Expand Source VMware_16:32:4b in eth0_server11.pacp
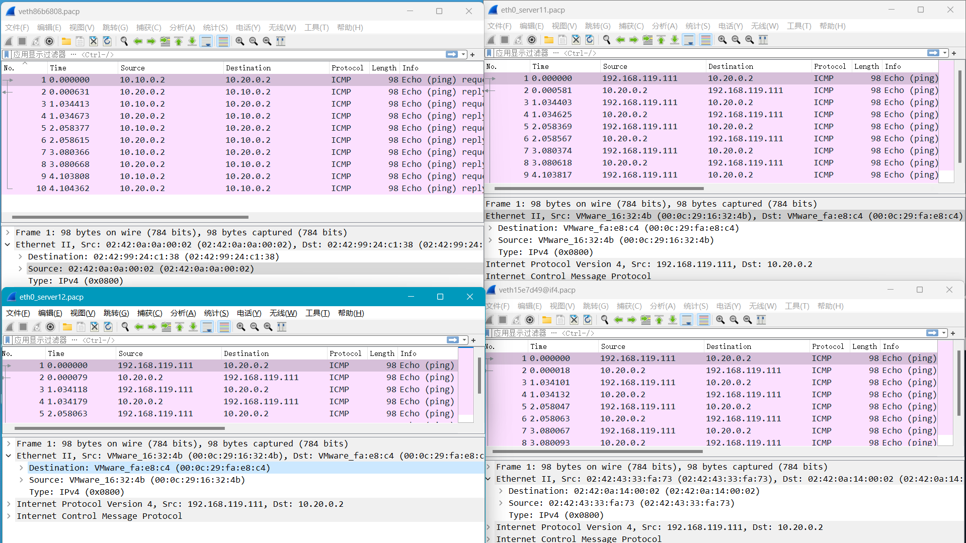The height and width of the screenshot is (543, 966). tap(490, 240)
